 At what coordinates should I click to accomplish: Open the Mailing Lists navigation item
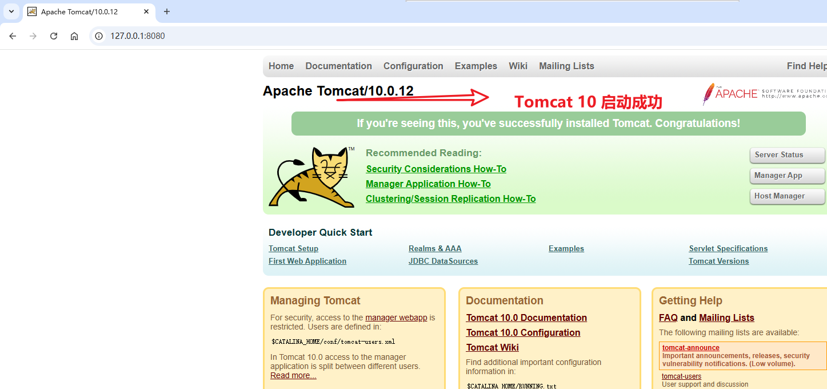pos(566,66)
